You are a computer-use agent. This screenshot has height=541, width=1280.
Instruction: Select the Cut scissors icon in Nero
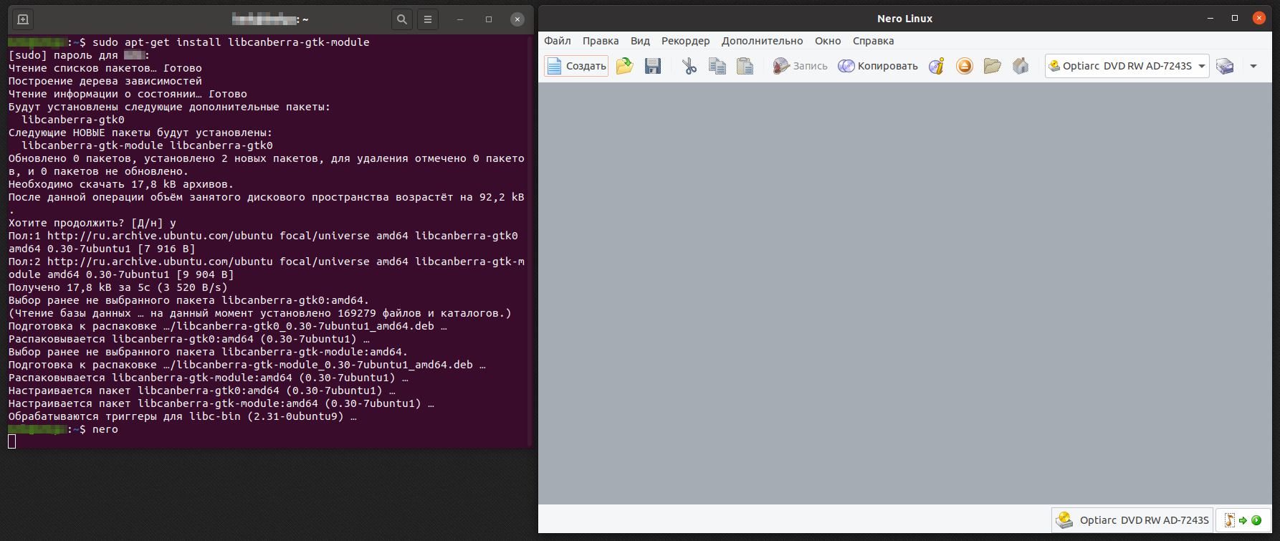[x=689, y=66]
